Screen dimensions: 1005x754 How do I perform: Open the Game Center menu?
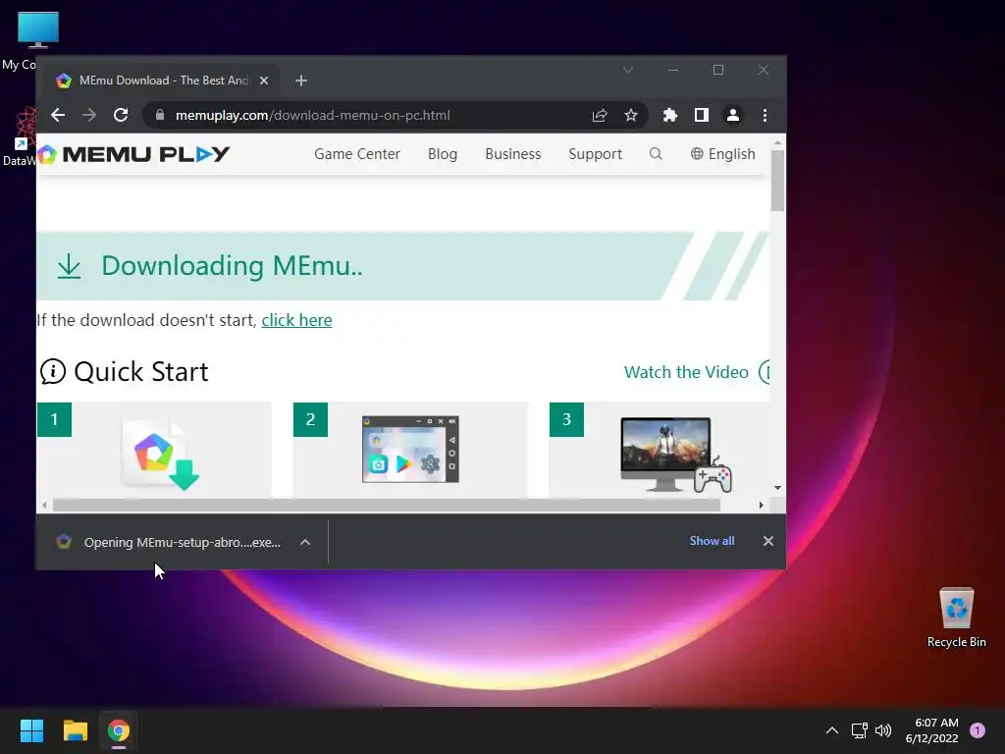click(x=357, y=154)
